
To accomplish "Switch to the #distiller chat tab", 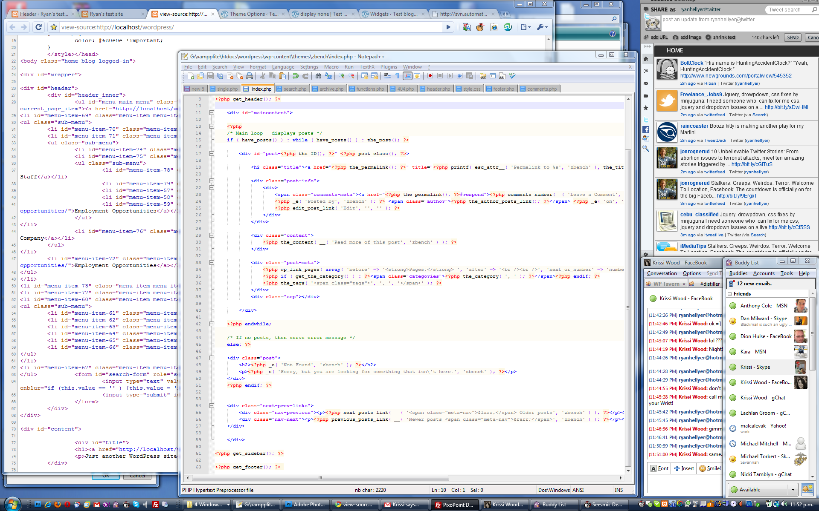I will (x=706, y=284).
